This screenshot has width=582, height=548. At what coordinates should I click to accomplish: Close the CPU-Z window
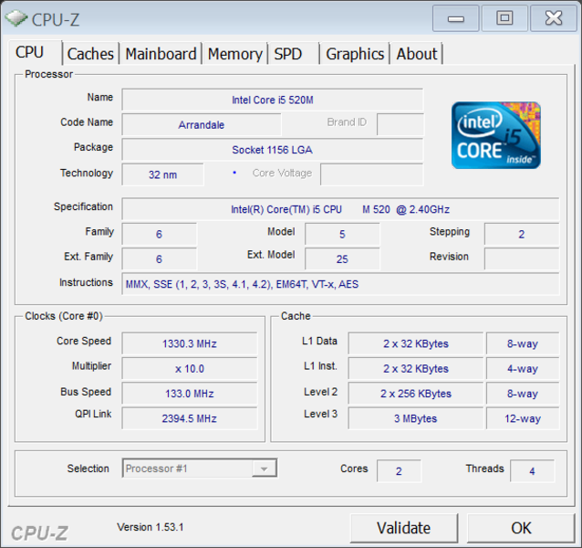coord(554,18)
